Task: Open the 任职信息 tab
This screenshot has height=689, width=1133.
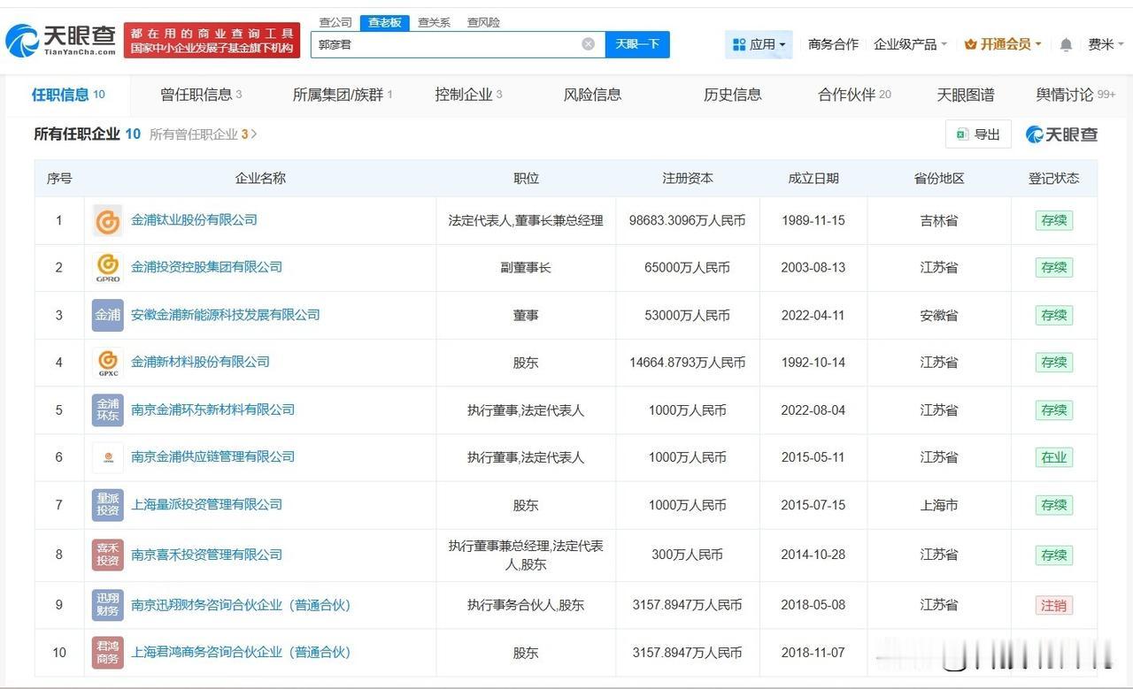Action: [68, 95]
